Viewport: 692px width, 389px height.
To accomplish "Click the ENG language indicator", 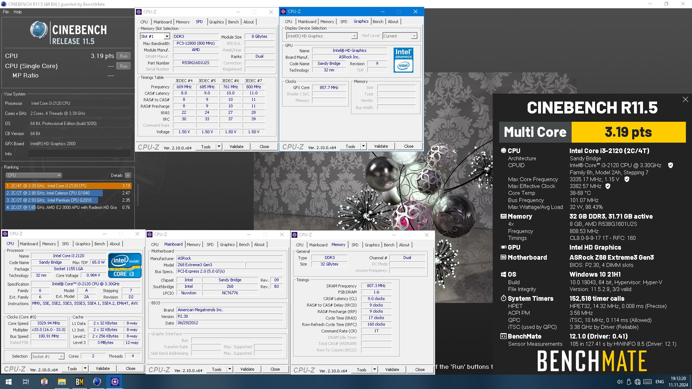I will click(x=660, y=382).
